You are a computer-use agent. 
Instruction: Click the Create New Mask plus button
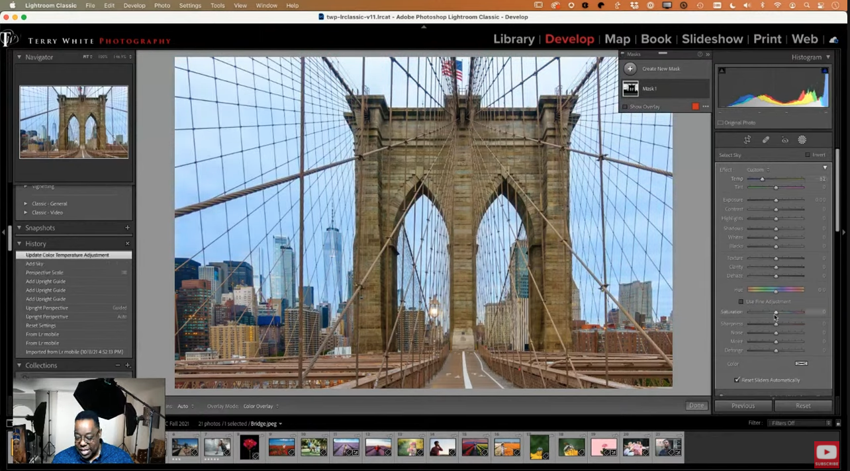click(630, 69)
